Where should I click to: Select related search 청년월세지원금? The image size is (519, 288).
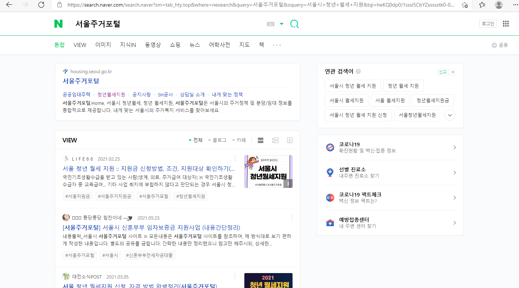(433, 100)
